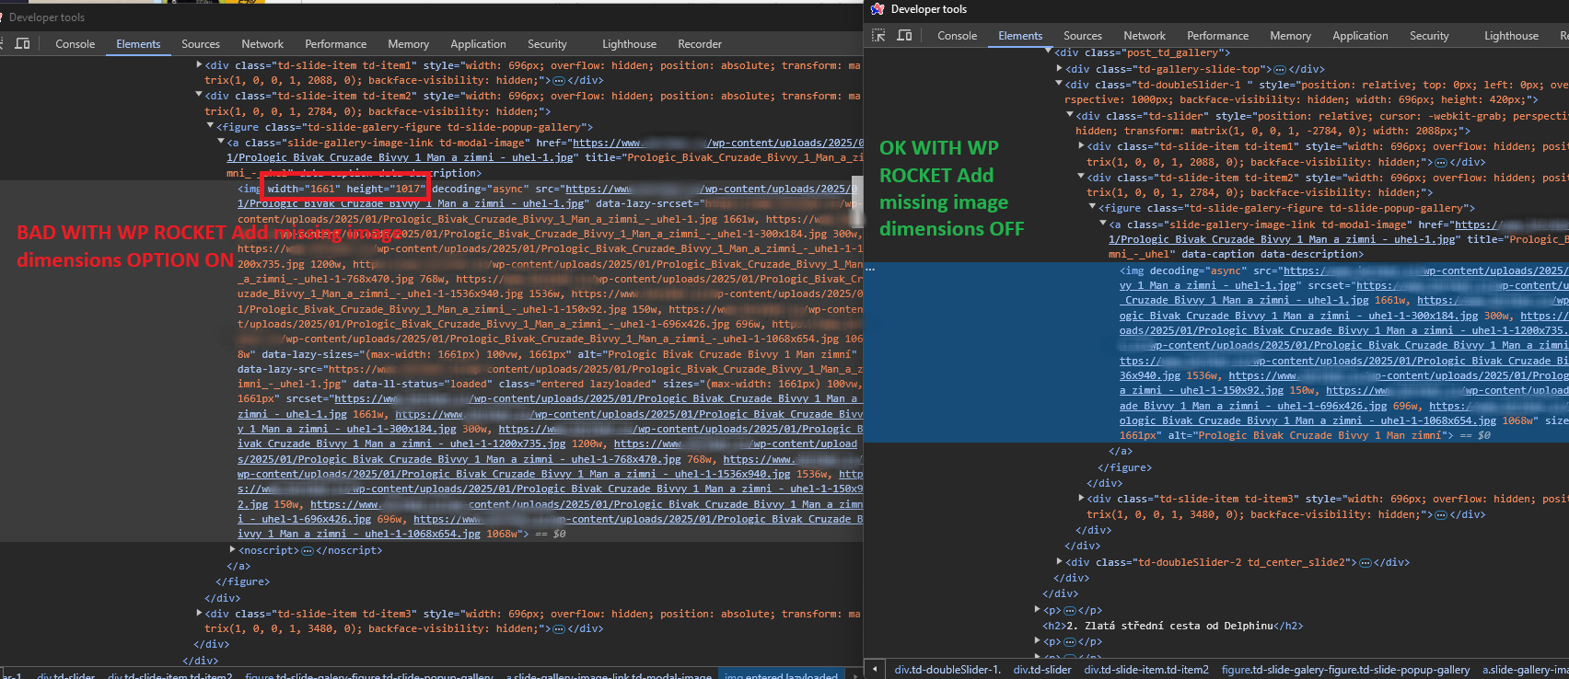Click ellipsis of td-item1 div in right window
The width and height of the screenshot is (1569, 679).
(1440, 162)
